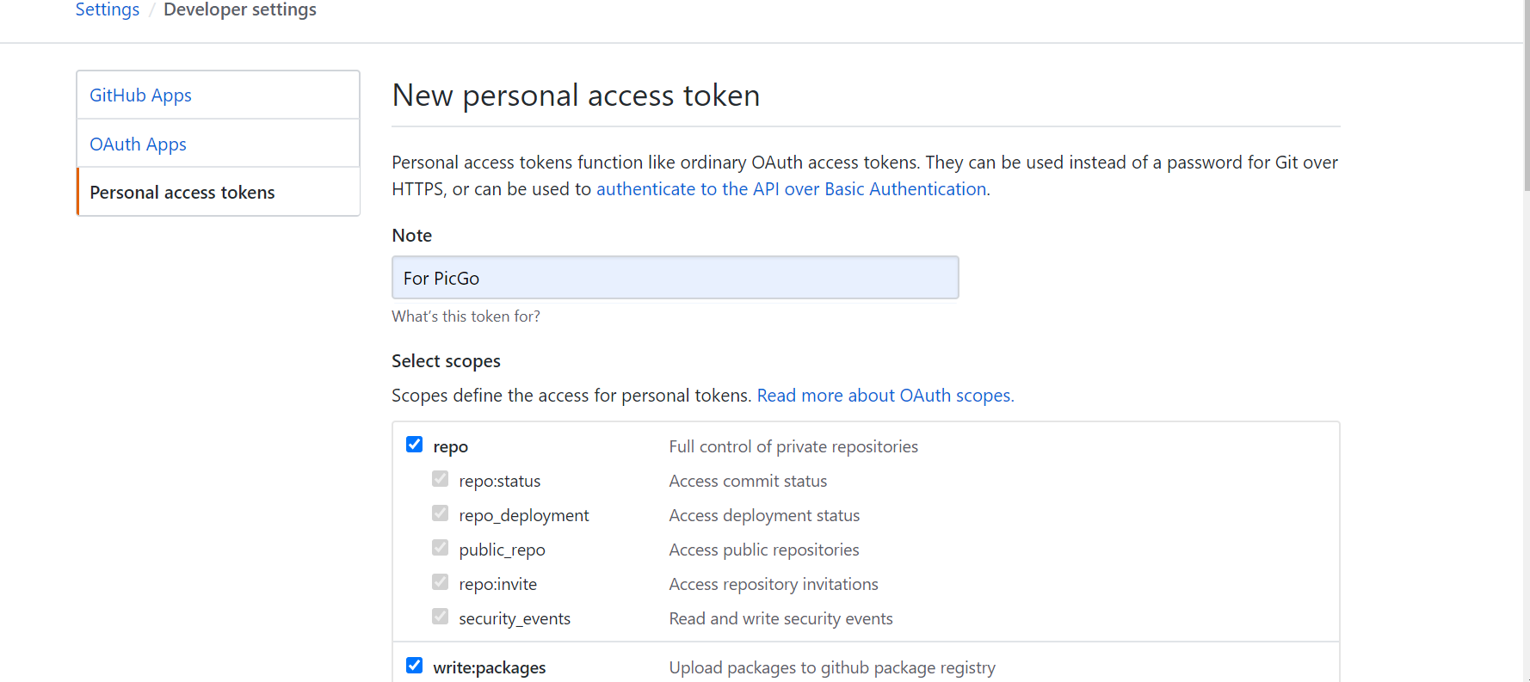
Task: Click the 'write:packages' scope name label
Action: 490,668
